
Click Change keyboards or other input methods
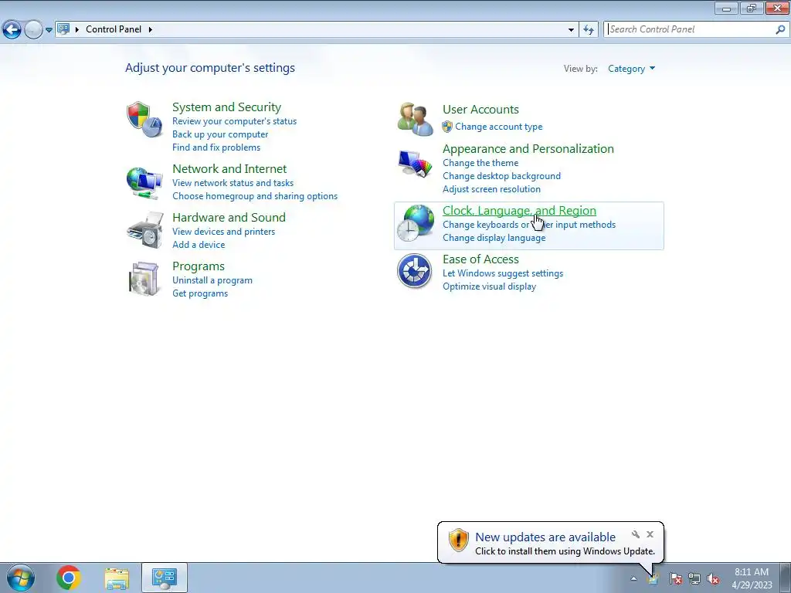click(528, 225)
